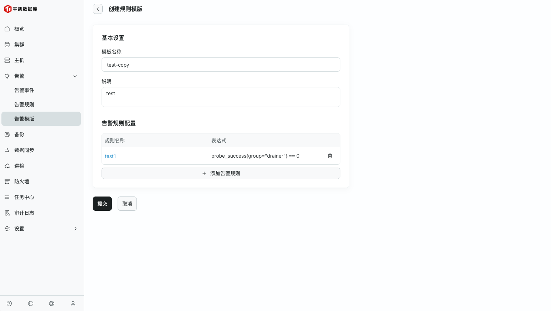Click the back arrow beside 创建规则模版
This screenshot has width=551, height=311.
coord(98,9)
